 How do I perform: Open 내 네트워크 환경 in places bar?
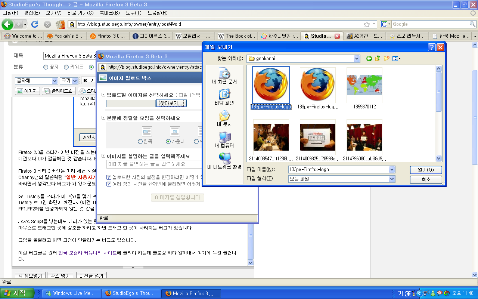pos(224,161)
